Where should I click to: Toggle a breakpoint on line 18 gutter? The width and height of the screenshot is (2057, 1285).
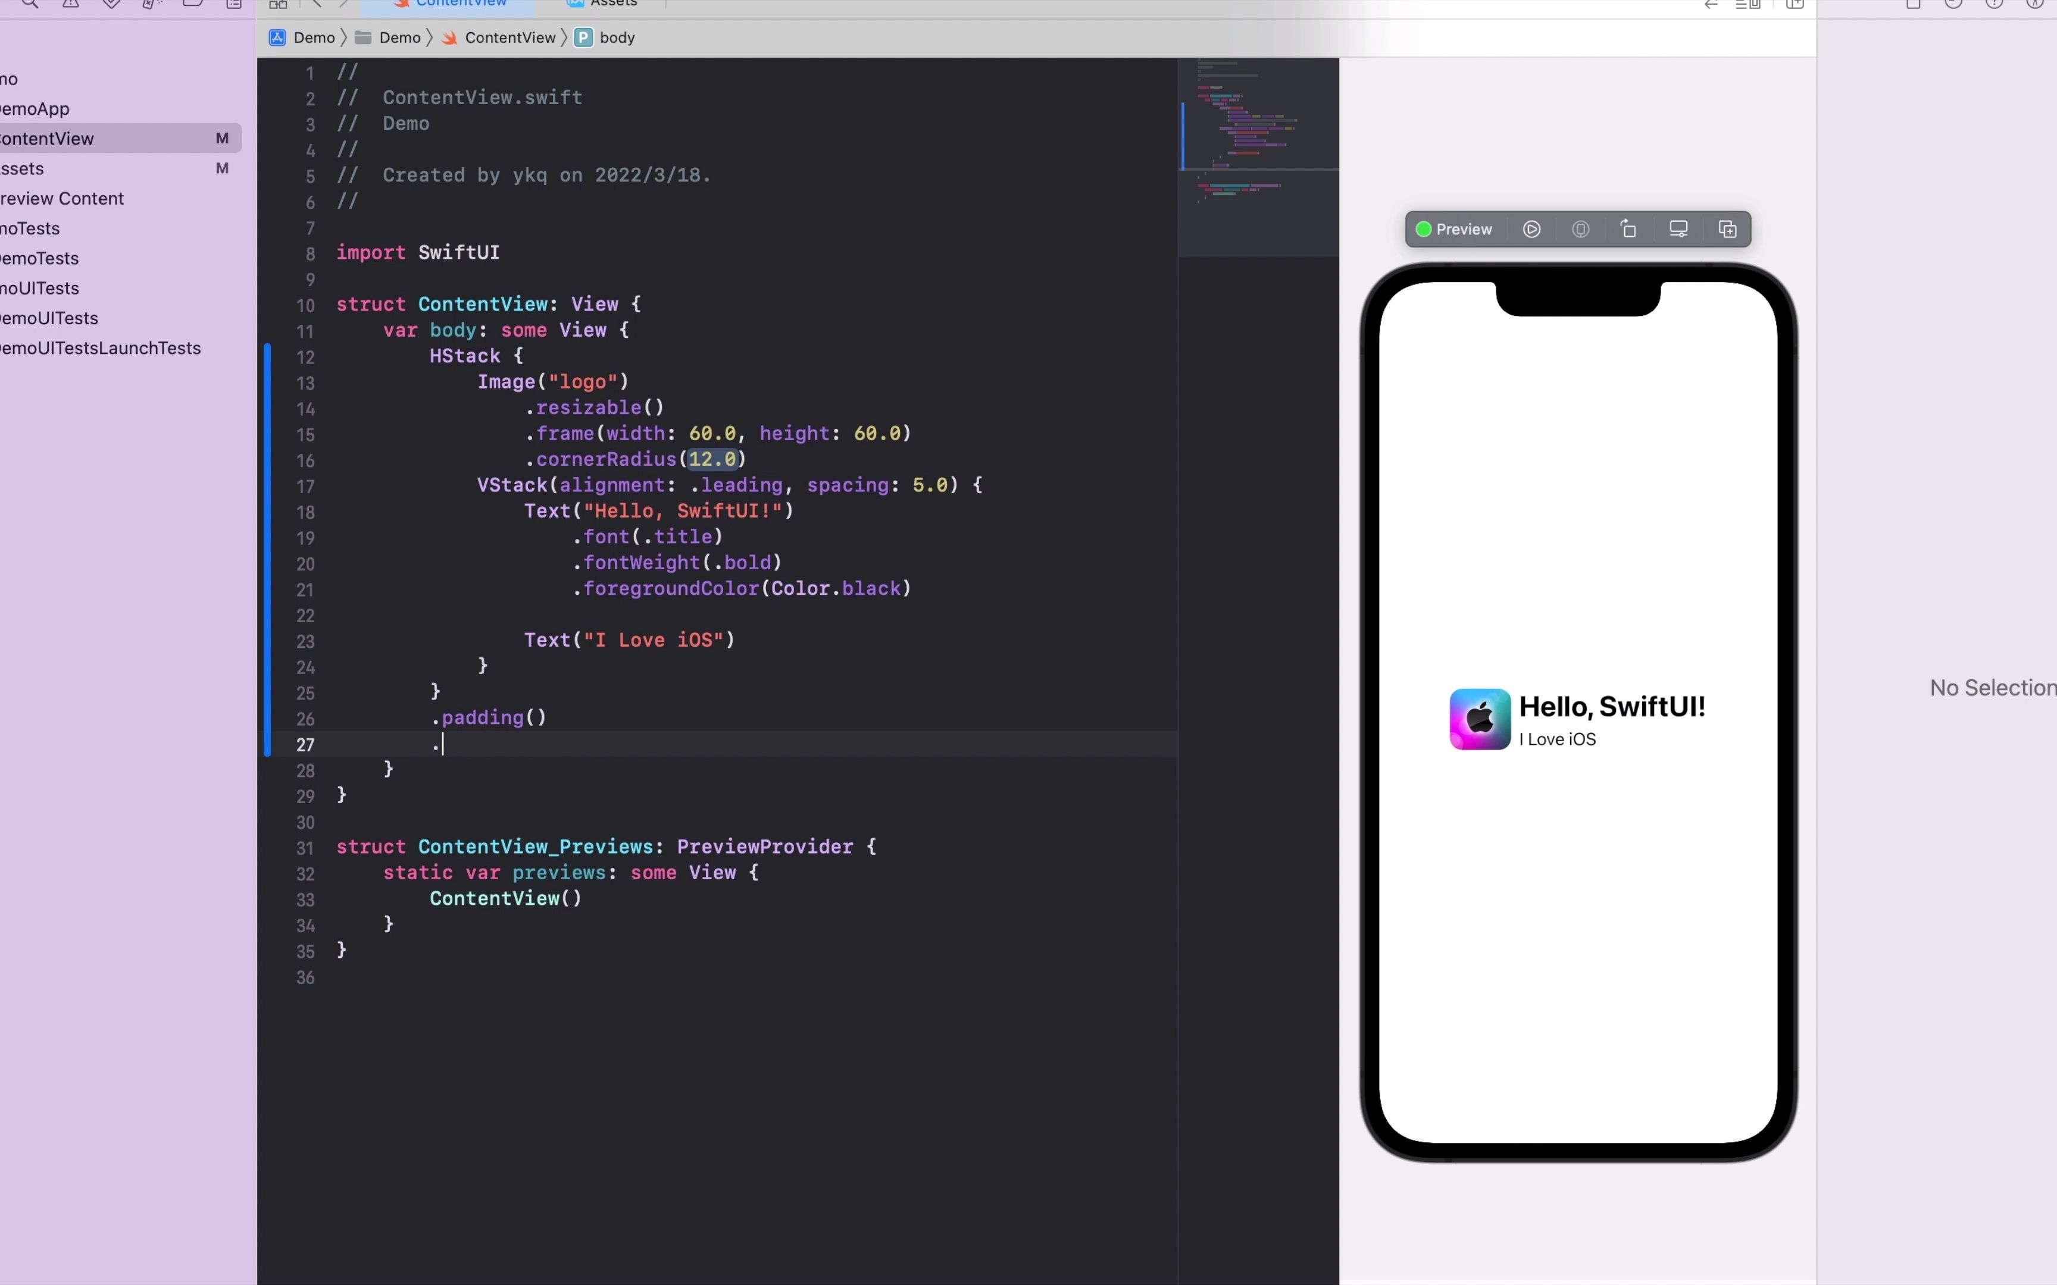pos(306,512)
